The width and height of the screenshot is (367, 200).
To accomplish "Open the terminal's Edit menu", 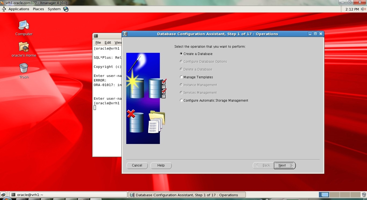I will (x=108, y=43).
